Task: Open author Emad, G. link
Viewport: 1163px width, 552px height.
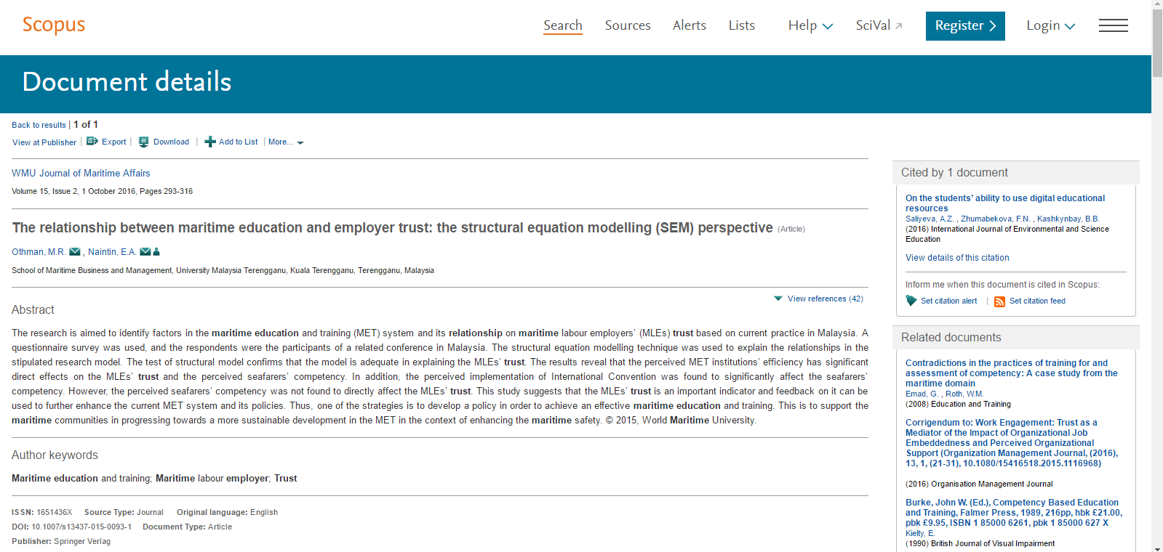Action: (x=922, y=394)
